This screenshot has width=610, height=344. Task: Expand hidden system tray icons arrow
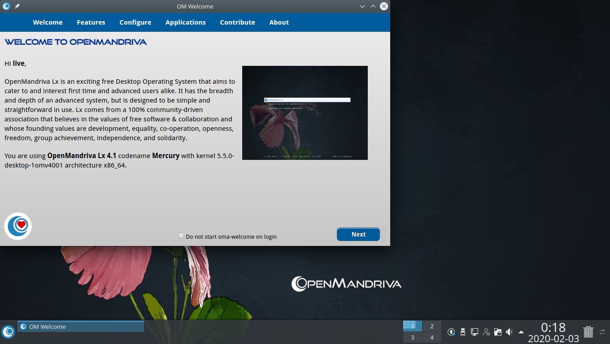coord(521,332)
